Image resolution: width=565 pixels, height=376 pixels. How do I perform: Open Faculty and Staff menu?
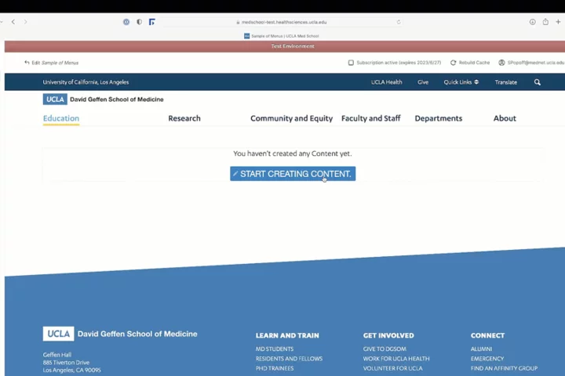click(370, 118)
